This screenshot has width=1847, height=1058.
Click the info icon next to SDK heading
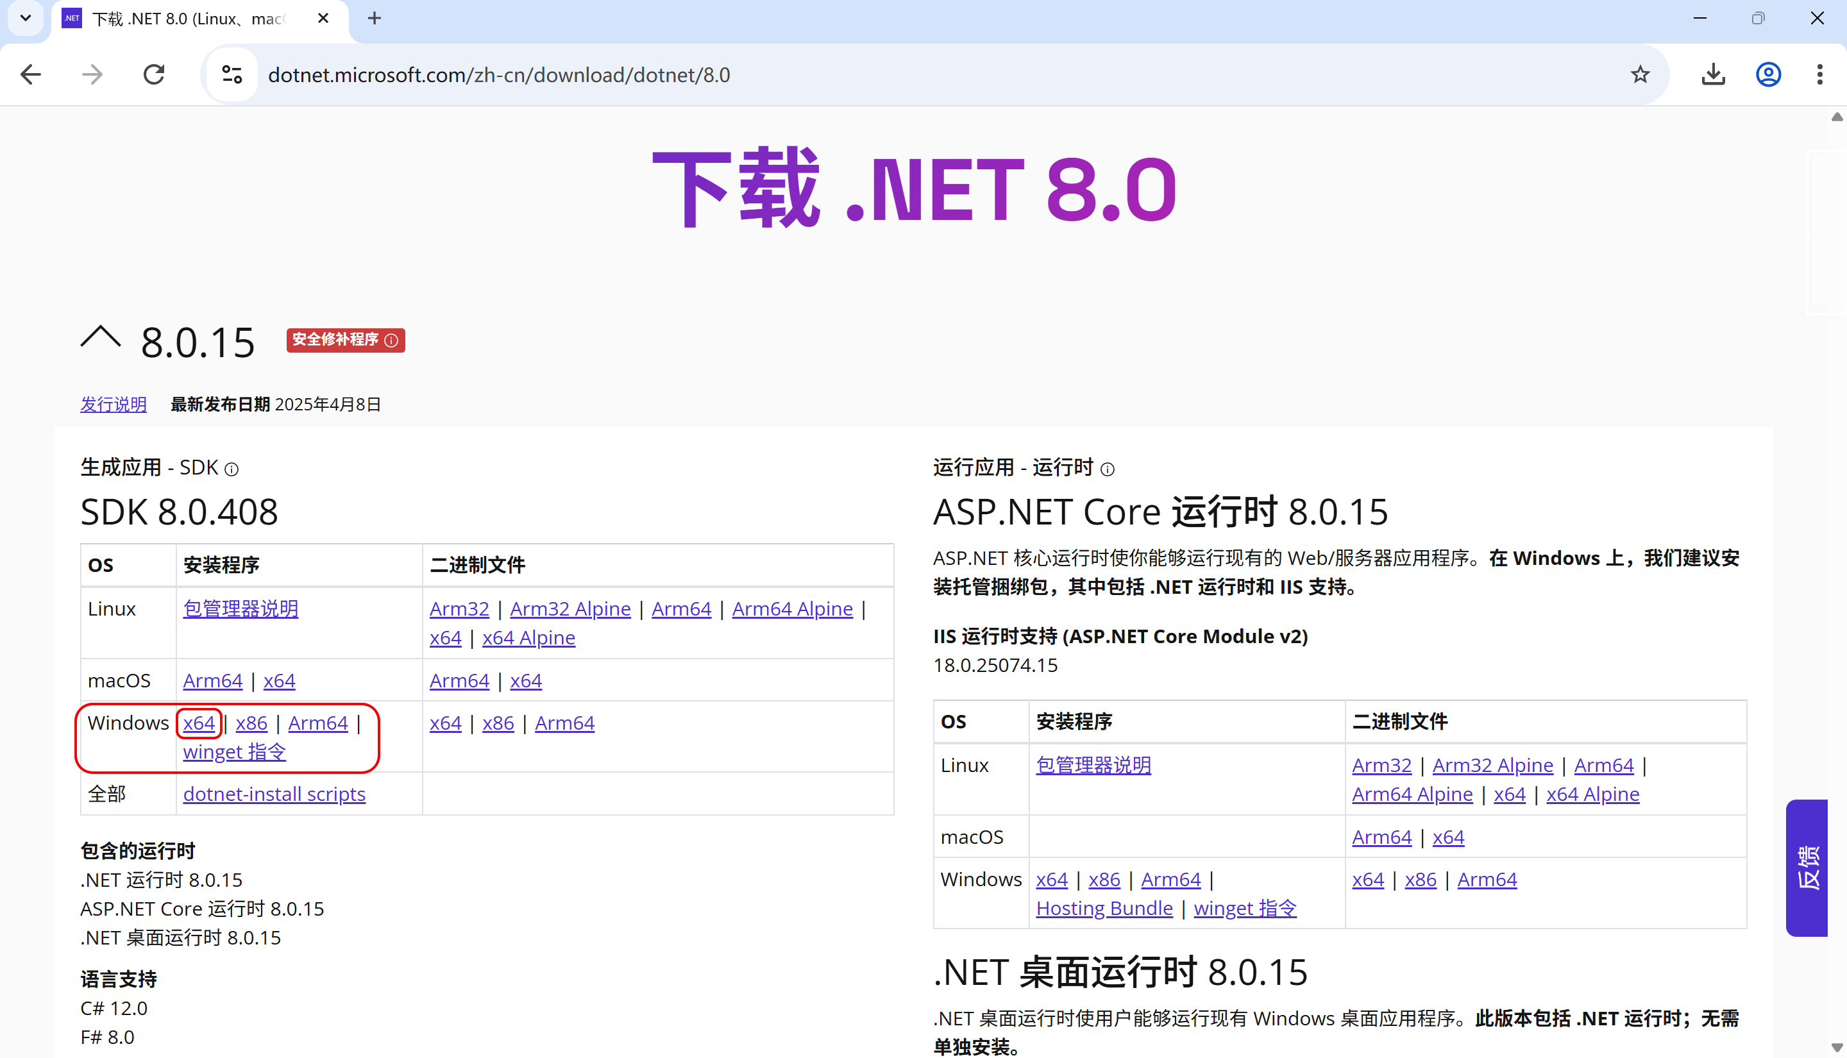[231, 470]
